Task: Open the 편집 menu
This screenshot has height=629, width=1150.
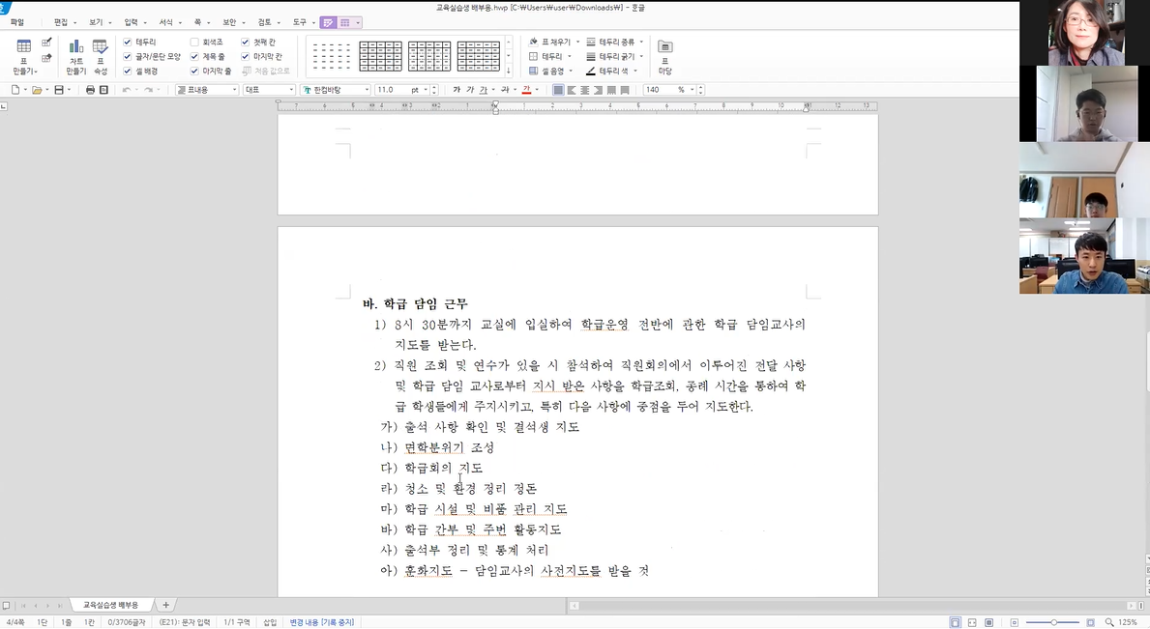Action: pos(61,22)
